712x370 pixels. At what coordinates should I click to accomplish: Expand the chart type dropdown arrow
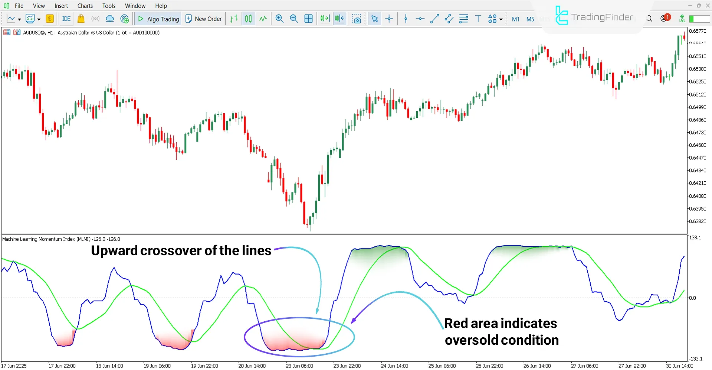(19, 19)
